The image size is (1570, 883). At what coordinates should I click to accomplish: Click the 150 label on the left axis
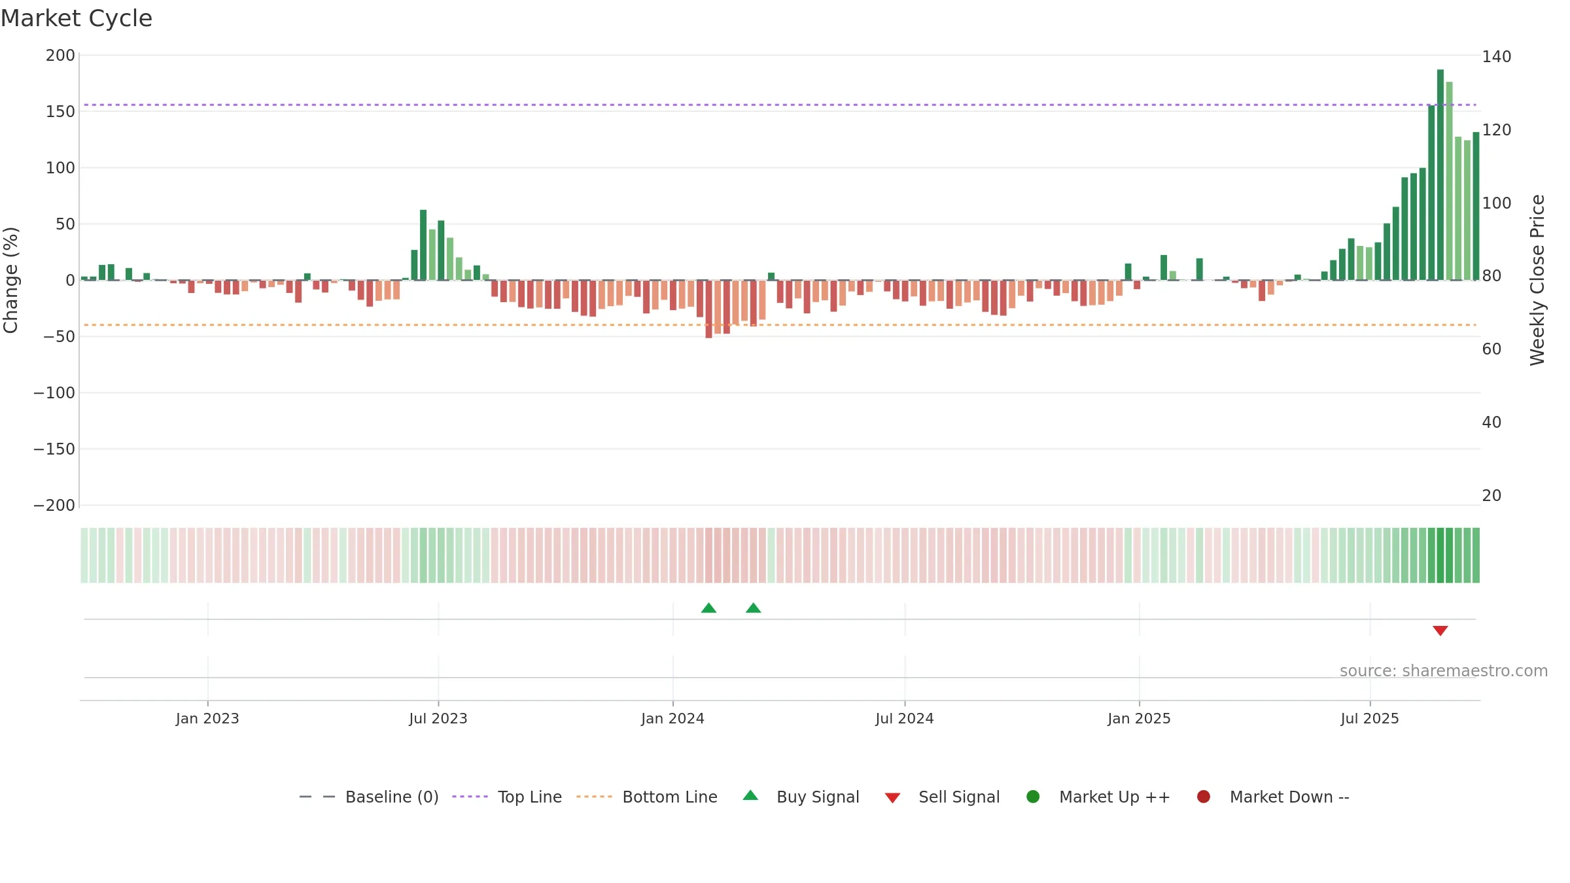coord(60,112)
